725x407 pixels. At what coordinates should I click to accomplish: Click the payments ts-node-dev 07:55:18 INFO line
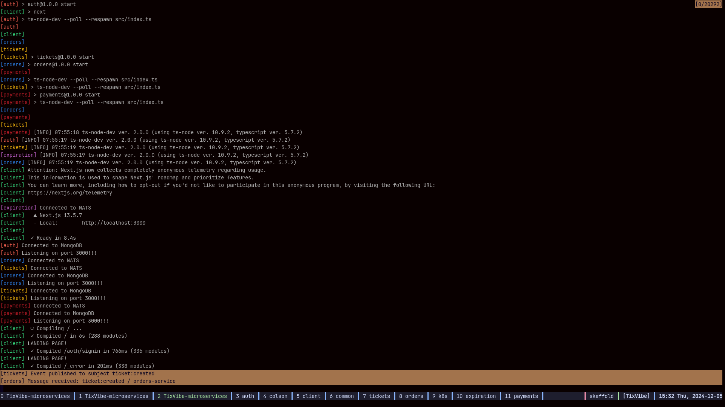[x=151, y=132]
